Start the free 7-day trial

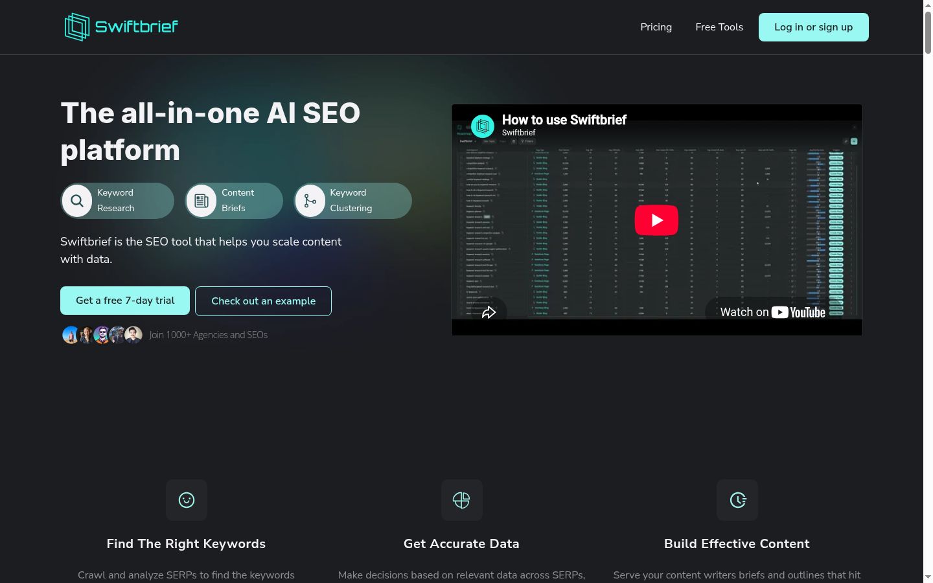click(125, 301)
